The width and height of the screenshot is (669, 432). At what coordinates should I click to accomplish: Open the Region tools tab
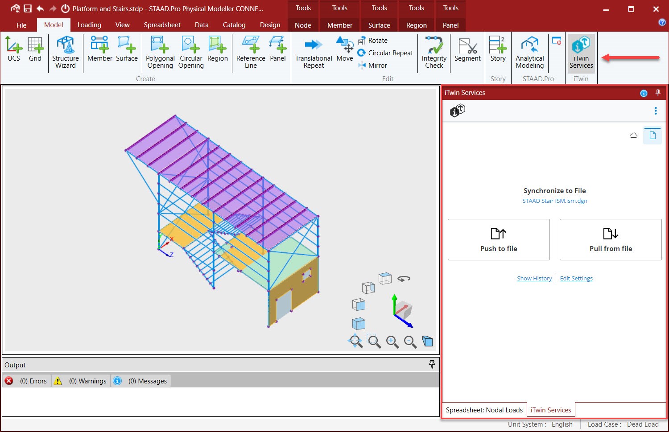417,25
